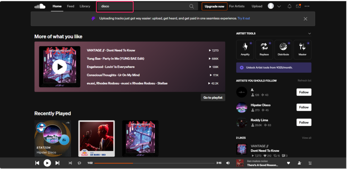Like the currently playing track
The image size is (347, 169).
tap(288, 163)
